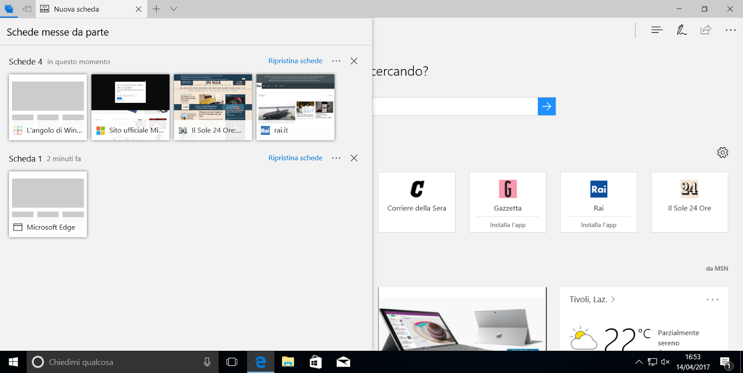Image resolution: width=743 pixels, height=373 pixels.
Task: Open L'angolo di Win... tab thumbnail
Action: coord(48,107)
